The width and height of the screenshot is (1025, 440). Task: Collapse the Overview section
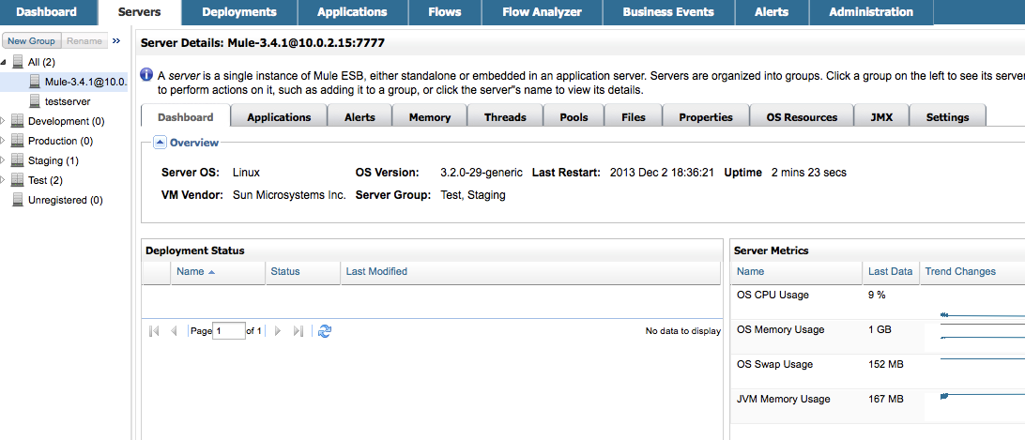pyautogui.click(x=160, y=143)
